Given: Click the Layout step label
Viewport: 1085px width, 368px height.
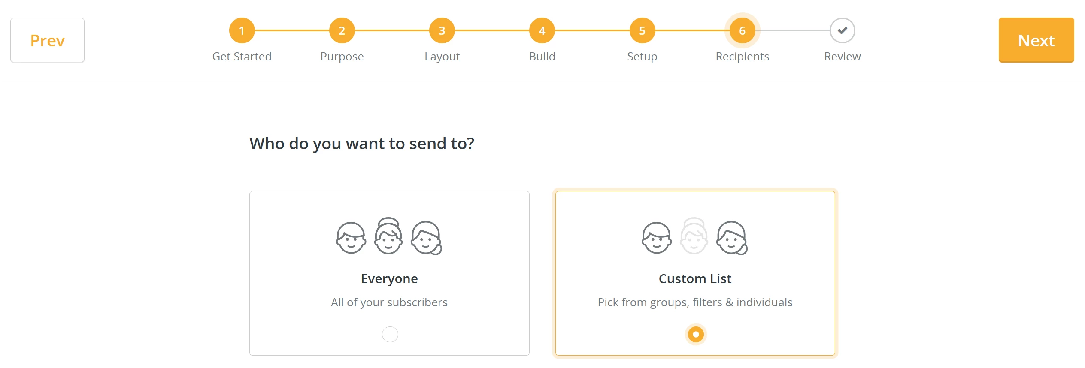Looking at the screenshot, I should click(442, 57).
